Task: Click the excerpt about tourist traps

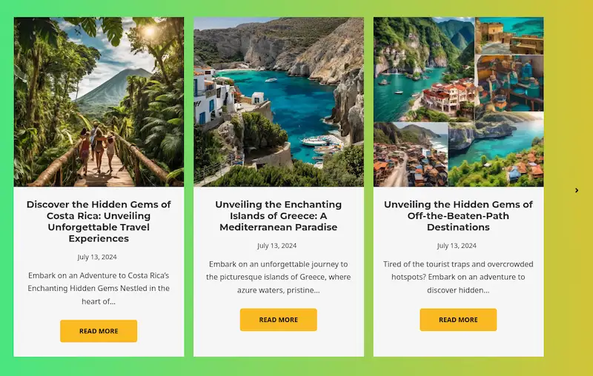Action: click(458, 277)
